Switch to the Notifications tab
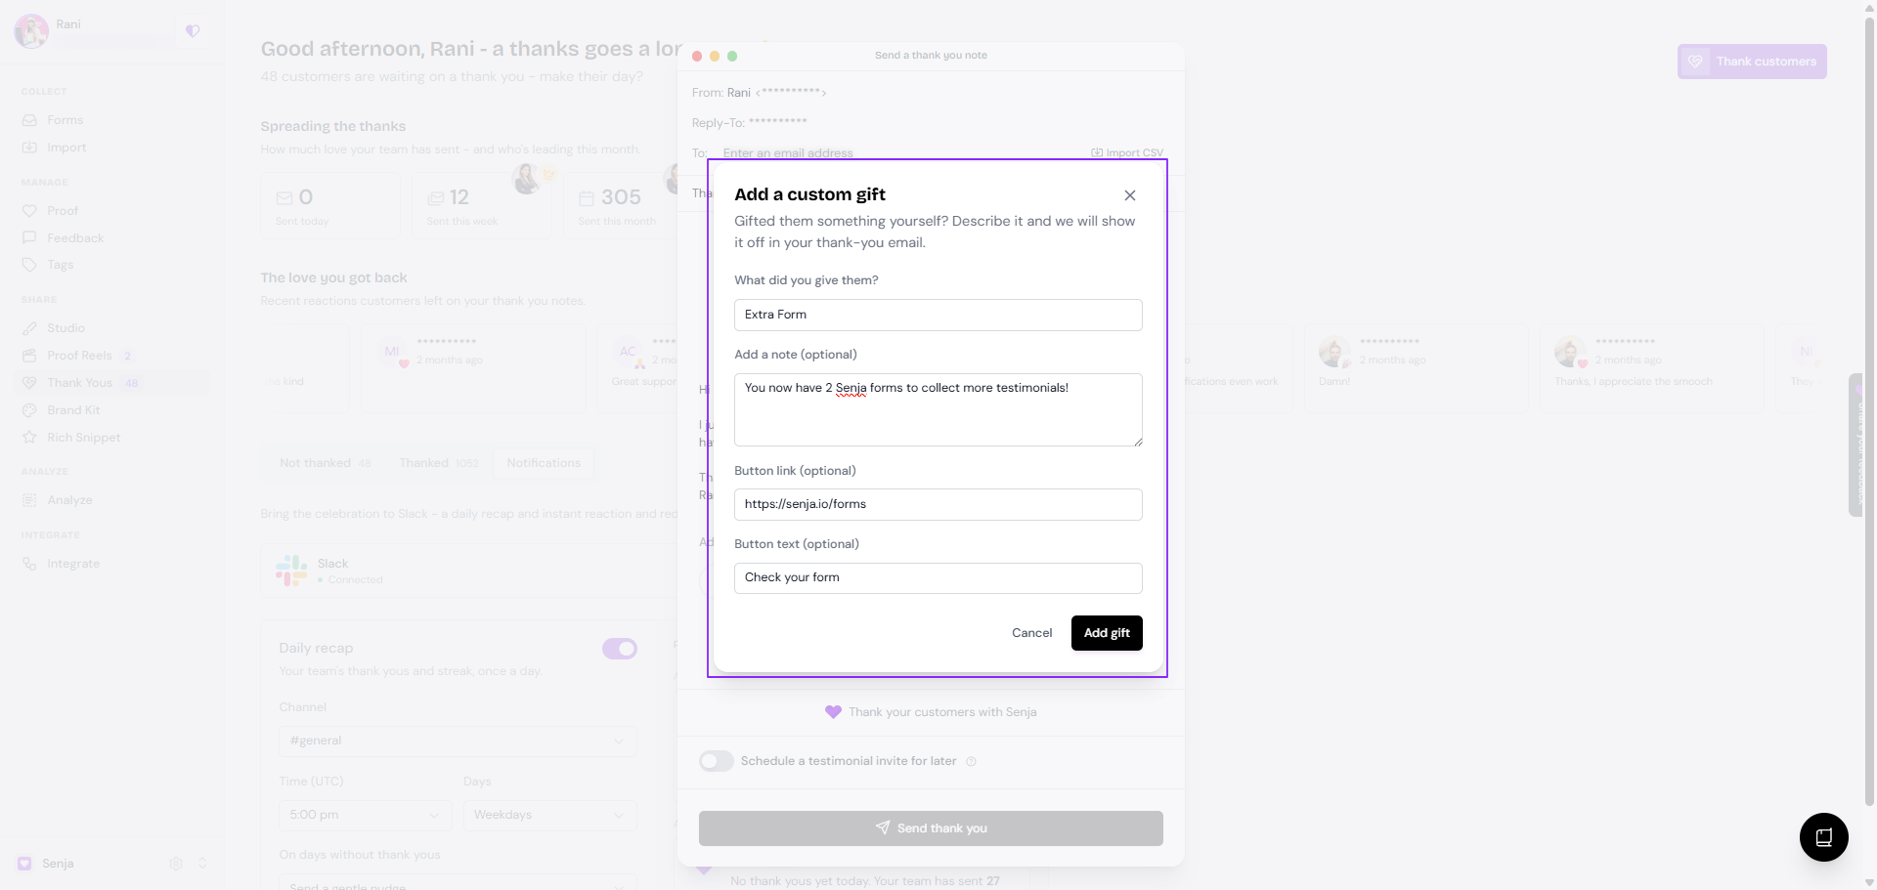Screen dimensions: 1877x890 [544, 463]
